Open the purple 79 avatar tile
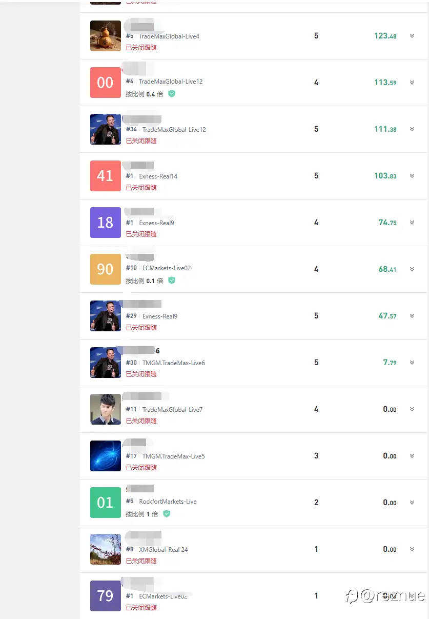The height and width of the screenshot is (619, 429). point(106,596)
